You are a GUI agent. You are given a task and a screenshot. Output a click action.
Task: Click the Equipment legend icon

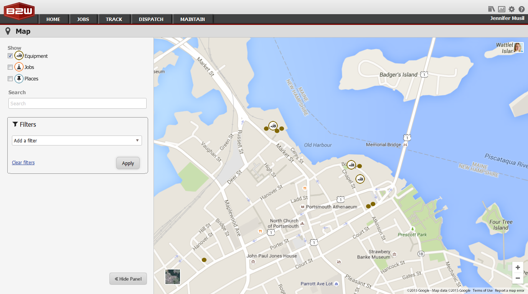(19, 56)
